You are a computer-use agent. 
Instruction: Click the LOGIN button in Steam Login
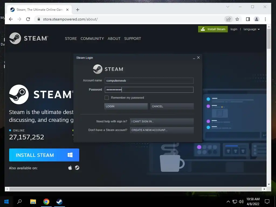pos(126,106)
